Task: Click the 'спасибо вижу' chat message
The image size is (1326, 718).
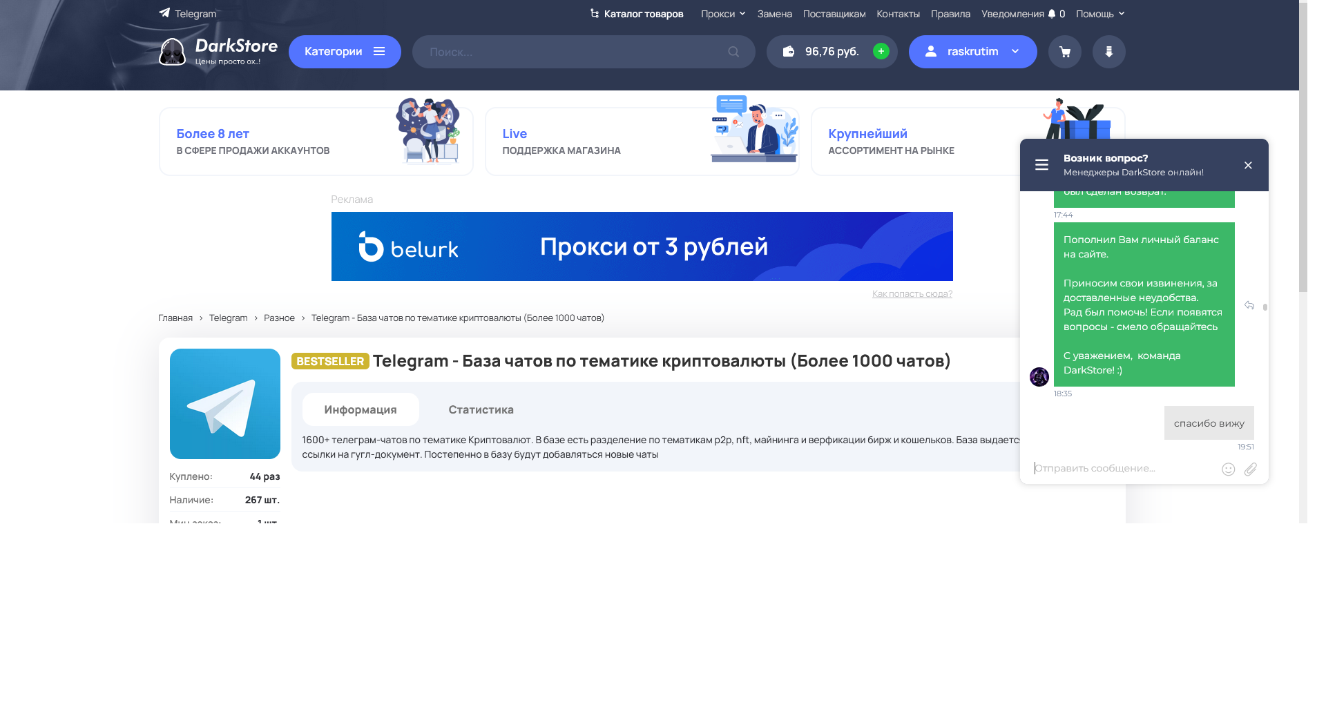Action: (x=1209, y=423)
